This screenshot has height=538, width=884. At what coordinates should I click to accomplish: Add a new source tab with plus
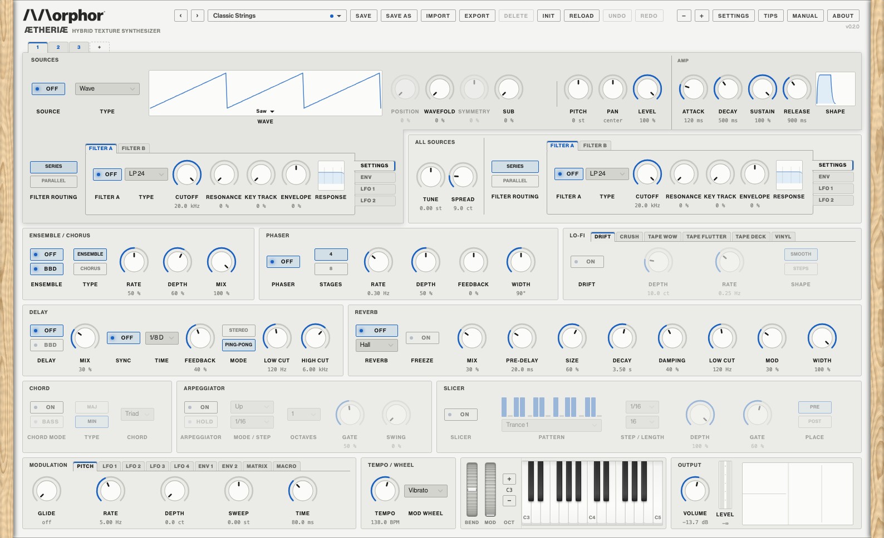point(99,47)
